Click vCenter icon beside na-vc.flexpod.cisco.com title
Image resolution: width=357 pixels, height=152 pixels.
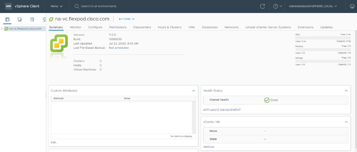[51, 19]
